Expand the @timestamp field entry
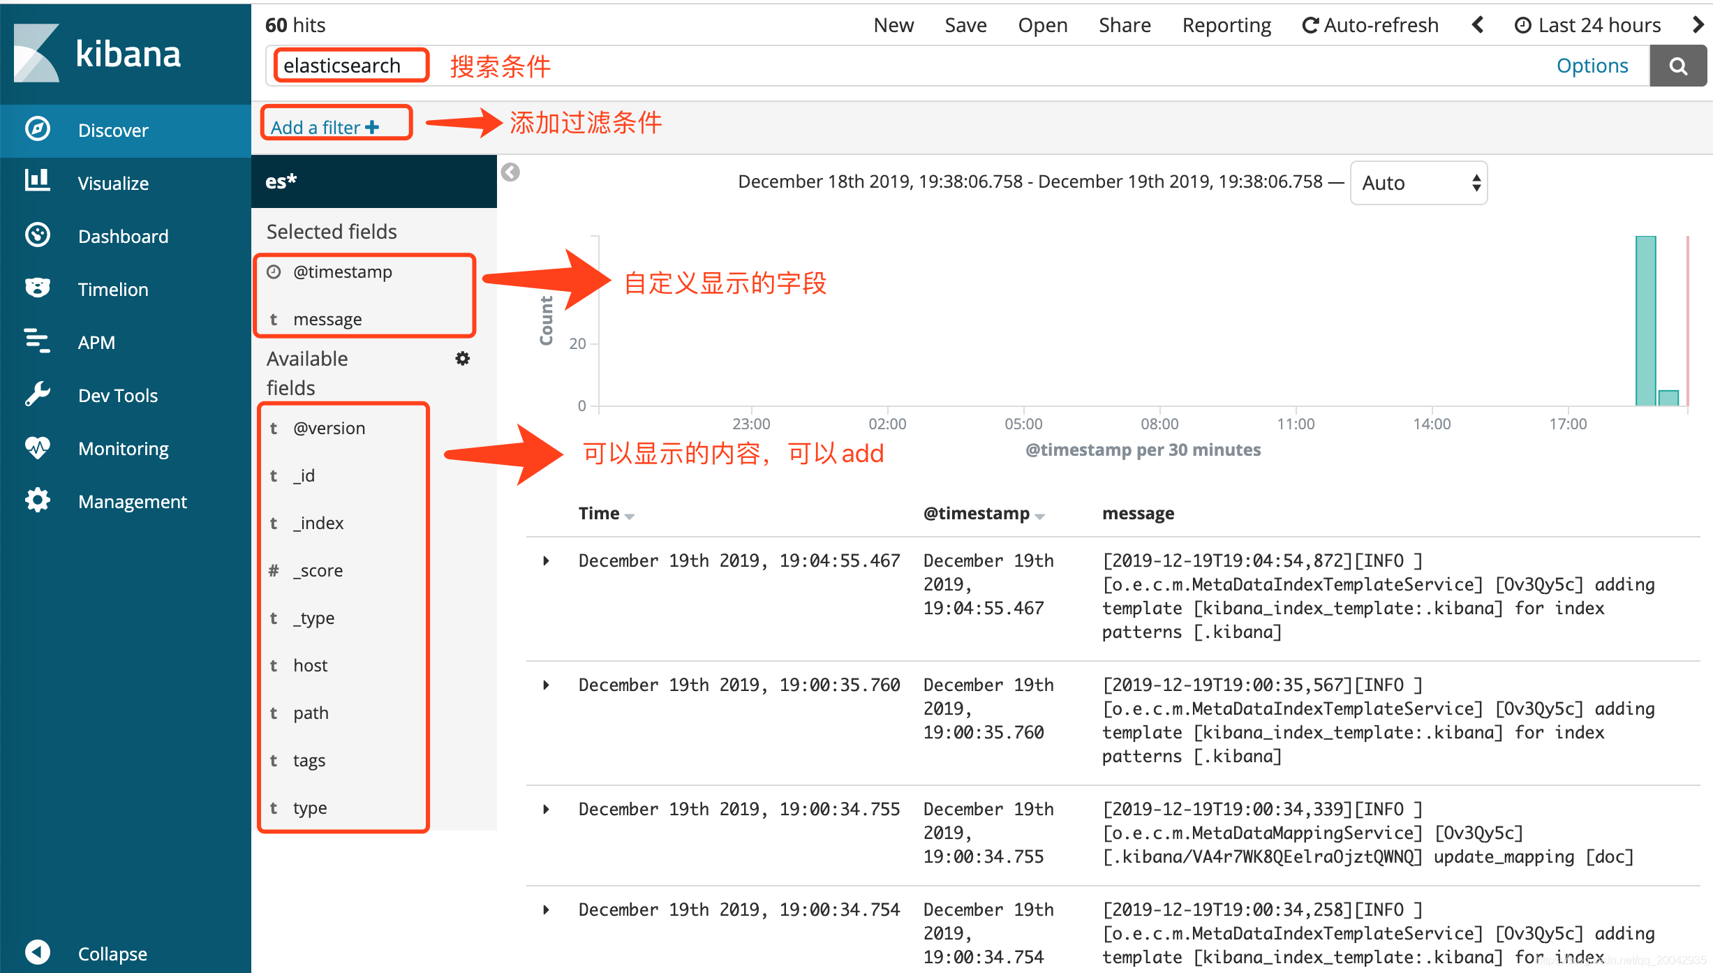 click(x=341, y=273)
